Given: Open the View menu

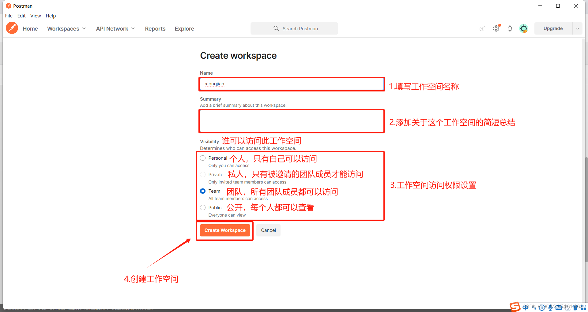Looking at the screenshot, I should tap(36, 16).
